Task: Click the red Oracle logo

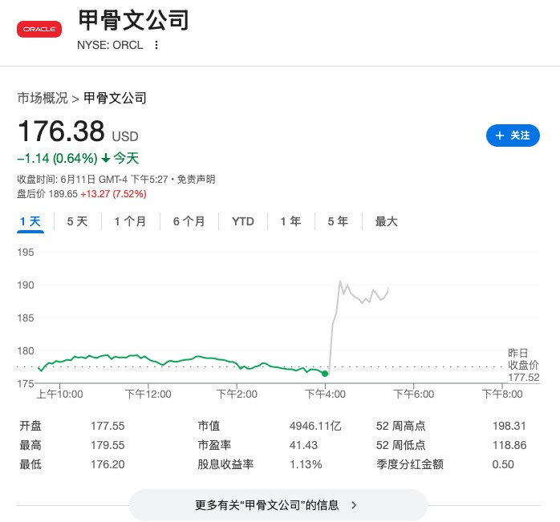Action: pyautogui.click(x=39, y=30)
